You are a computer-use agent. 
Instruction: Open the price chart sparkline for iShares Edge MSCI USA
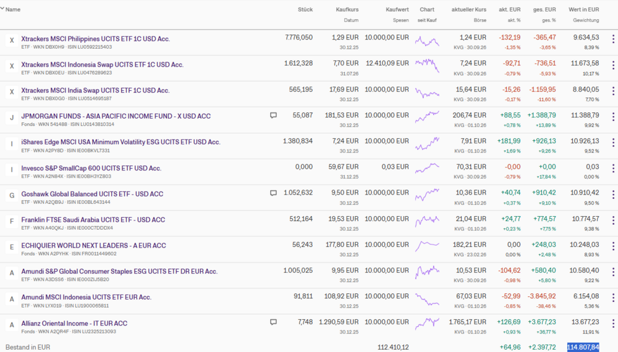(x=427, y=144)
